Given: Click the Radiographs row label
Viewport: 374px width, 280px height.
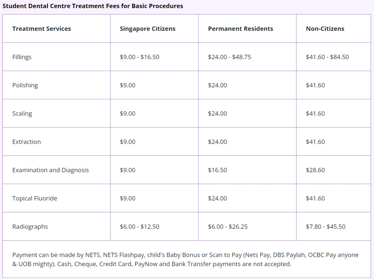Looking at the screenshot, I should tap(30, 227).
